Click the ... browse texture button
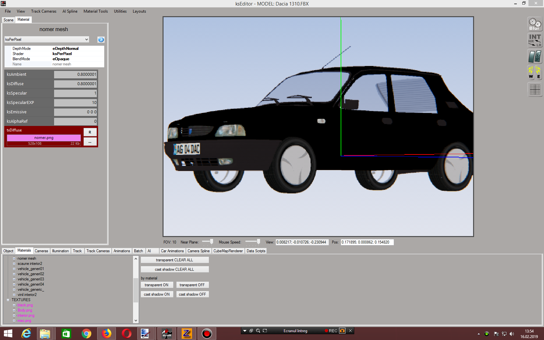 90,142
